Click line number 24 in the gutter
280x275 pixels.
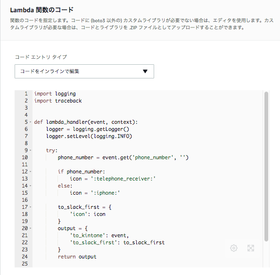25,257
